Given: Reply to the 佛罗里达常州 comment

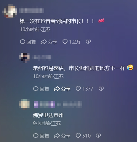Looking at the screenshot, I should coord(41,136).
